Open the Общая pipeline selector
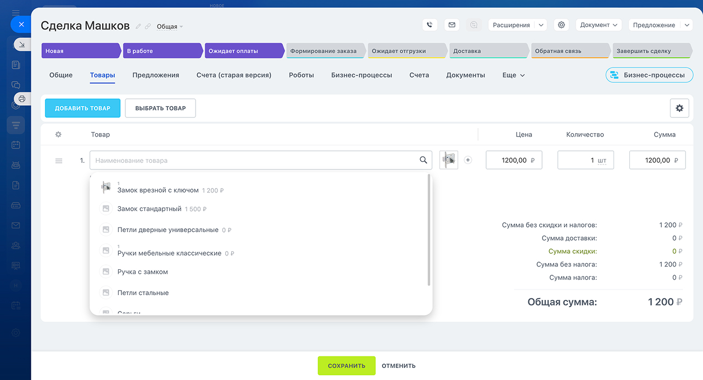This screenshot has width=703, height=380. pos(170,26)
